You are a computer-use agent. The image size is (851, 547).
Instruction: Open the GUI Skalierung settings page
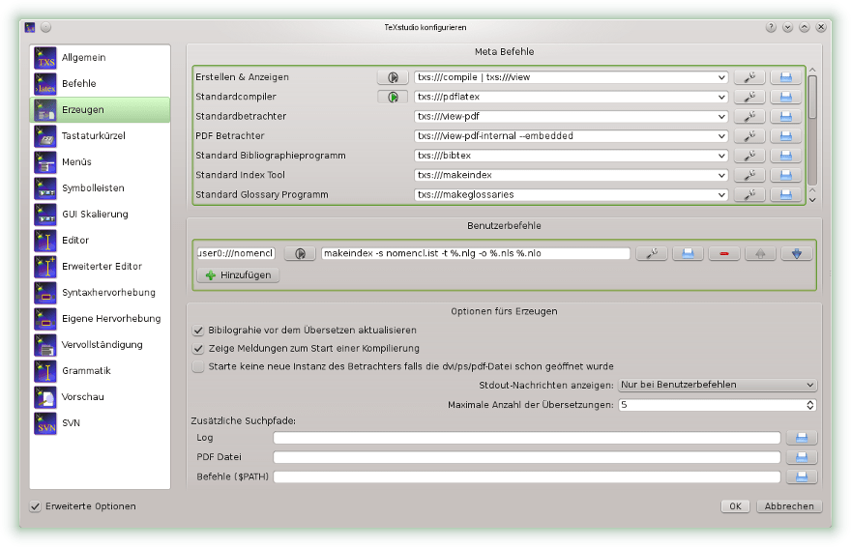(x=100, y=215)
